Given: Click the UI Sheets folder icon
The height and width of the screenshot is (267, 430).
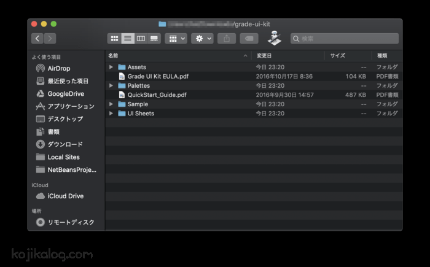Looking at the screenshot, I should pyautogui.click(x=122, y=113).
